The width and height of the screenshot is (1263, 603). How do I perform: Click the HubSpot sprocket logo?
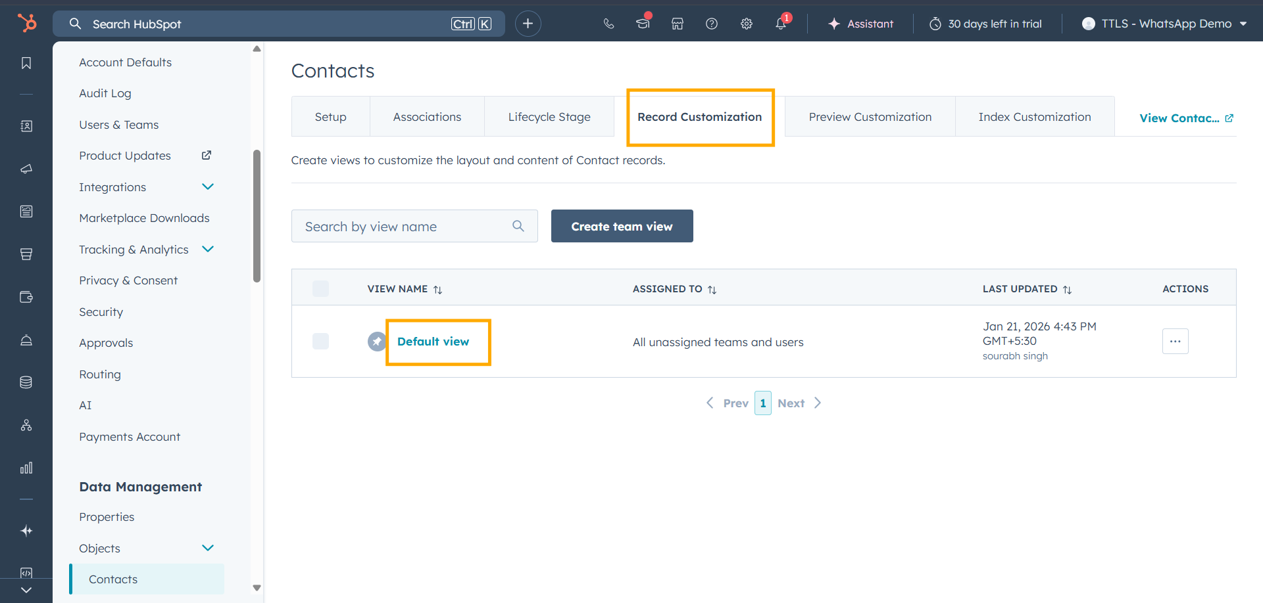(x=27, y=23)
